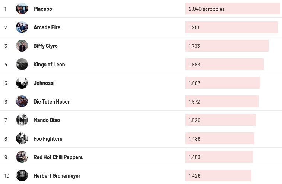Click the Herbert Grönemeyer artist name
Screen dimensions: 282x184
57,176
